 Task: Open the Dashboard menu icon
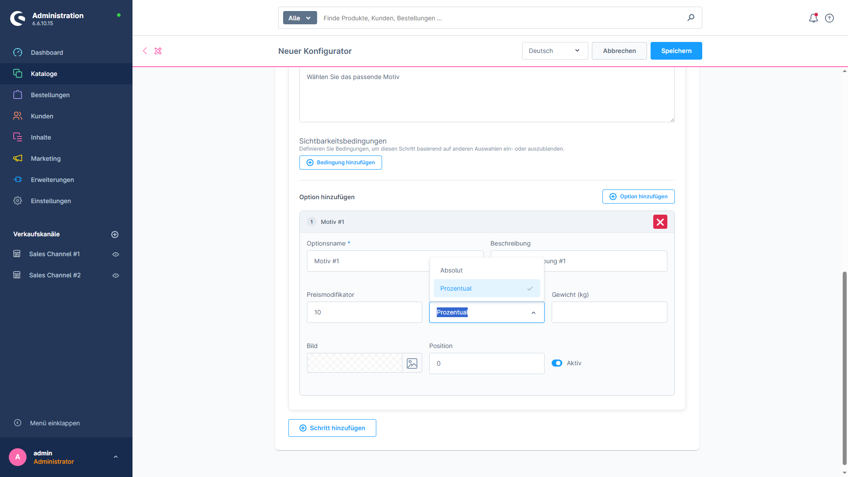coord(18,53)
